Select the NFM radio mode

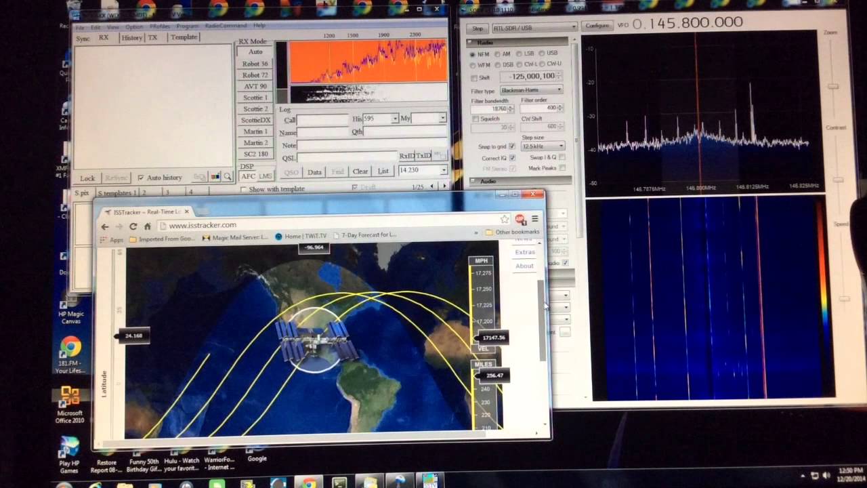pos(481,54)
